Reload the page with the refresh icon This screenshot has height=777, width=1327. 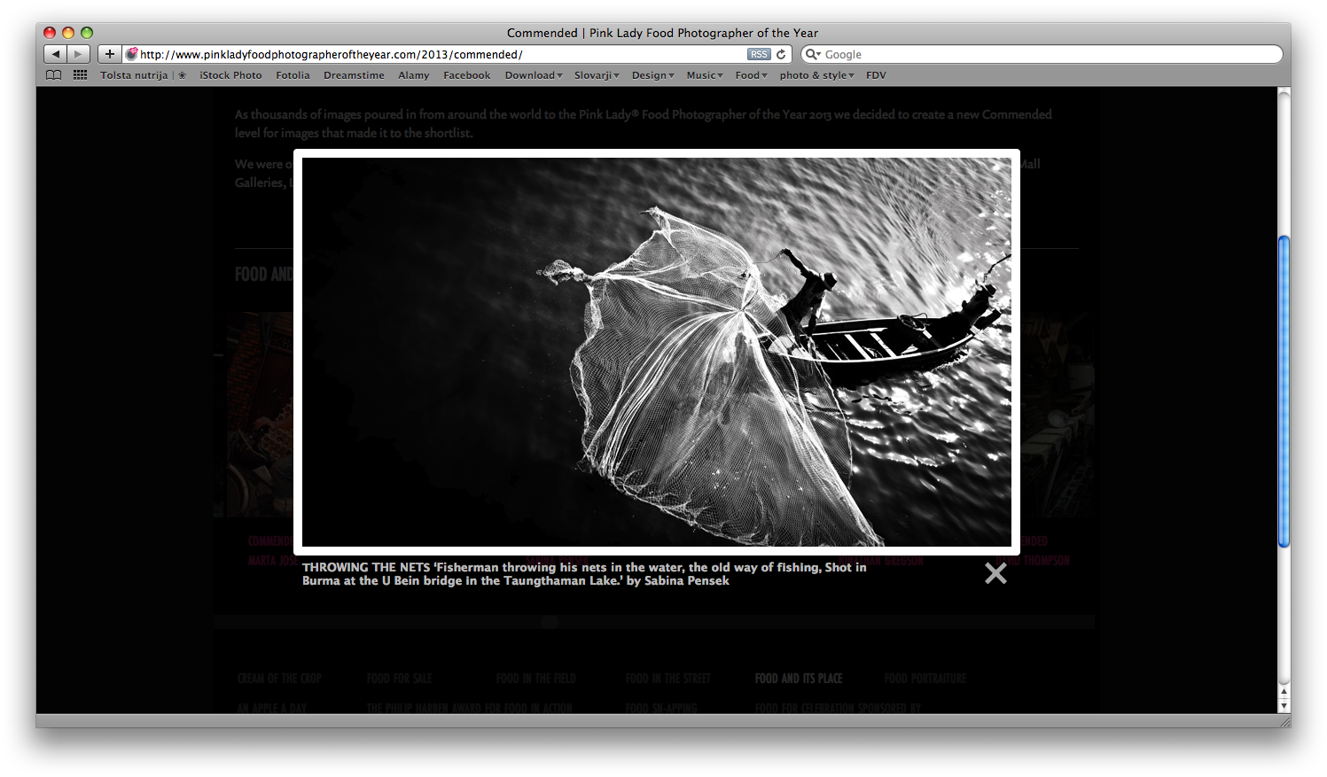[x=781, y=54]
